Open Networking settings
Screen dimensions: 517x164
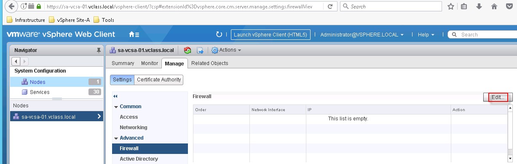click(133, 128)
